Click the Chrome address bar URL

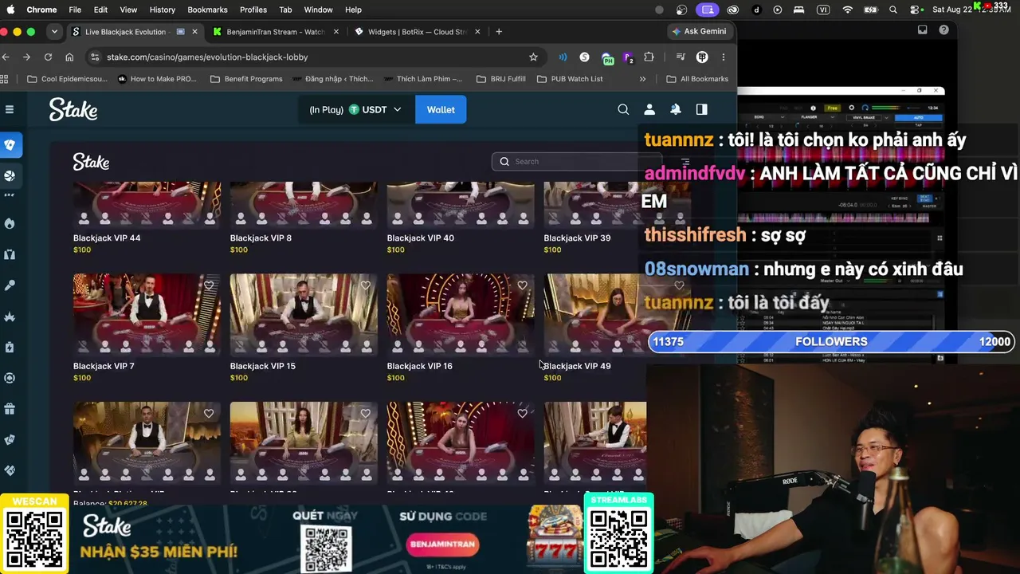pos(207,57)
